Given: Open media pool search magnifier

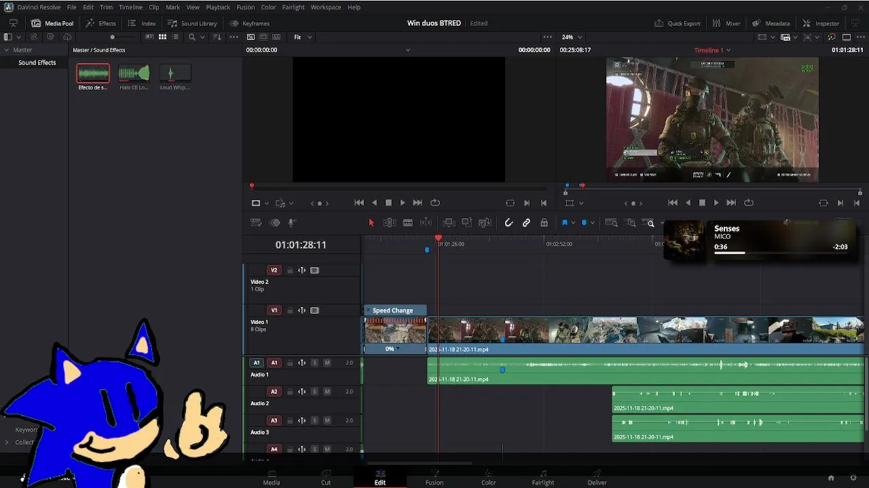Looking at the screenshot, I should pyautogui.click(x=192, y=37).
